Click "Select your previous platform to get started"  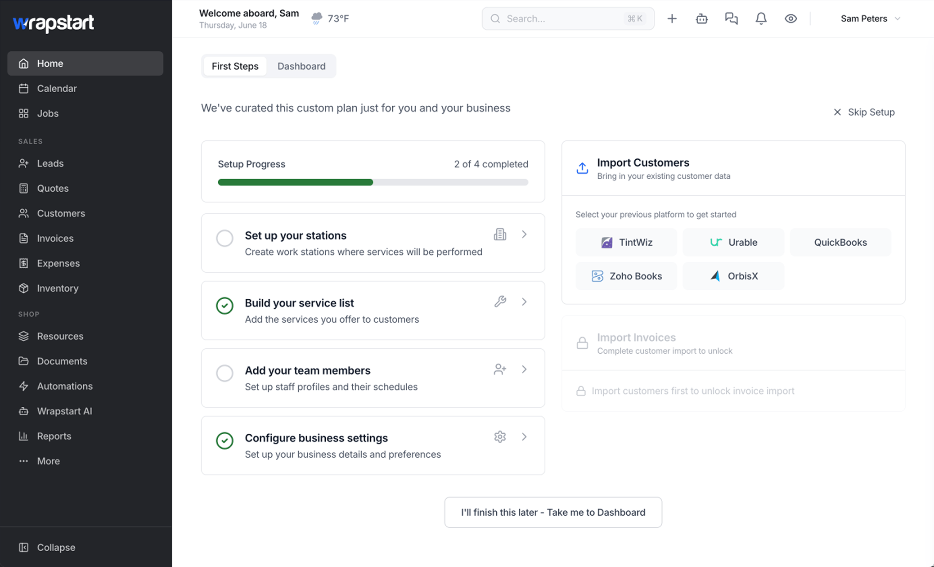[656, 215]
